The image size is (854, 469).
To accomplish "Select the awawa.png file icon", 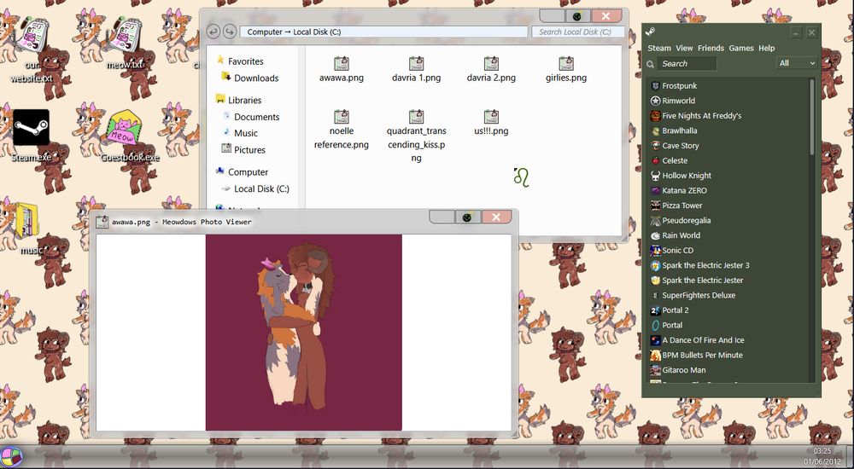I will pos(342,63).
